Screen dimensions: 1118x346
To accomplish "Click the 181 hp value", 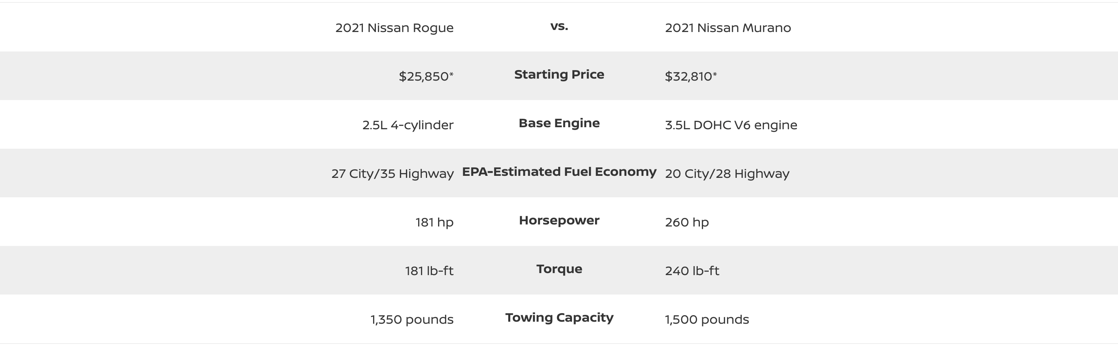I will coord(434,222).
